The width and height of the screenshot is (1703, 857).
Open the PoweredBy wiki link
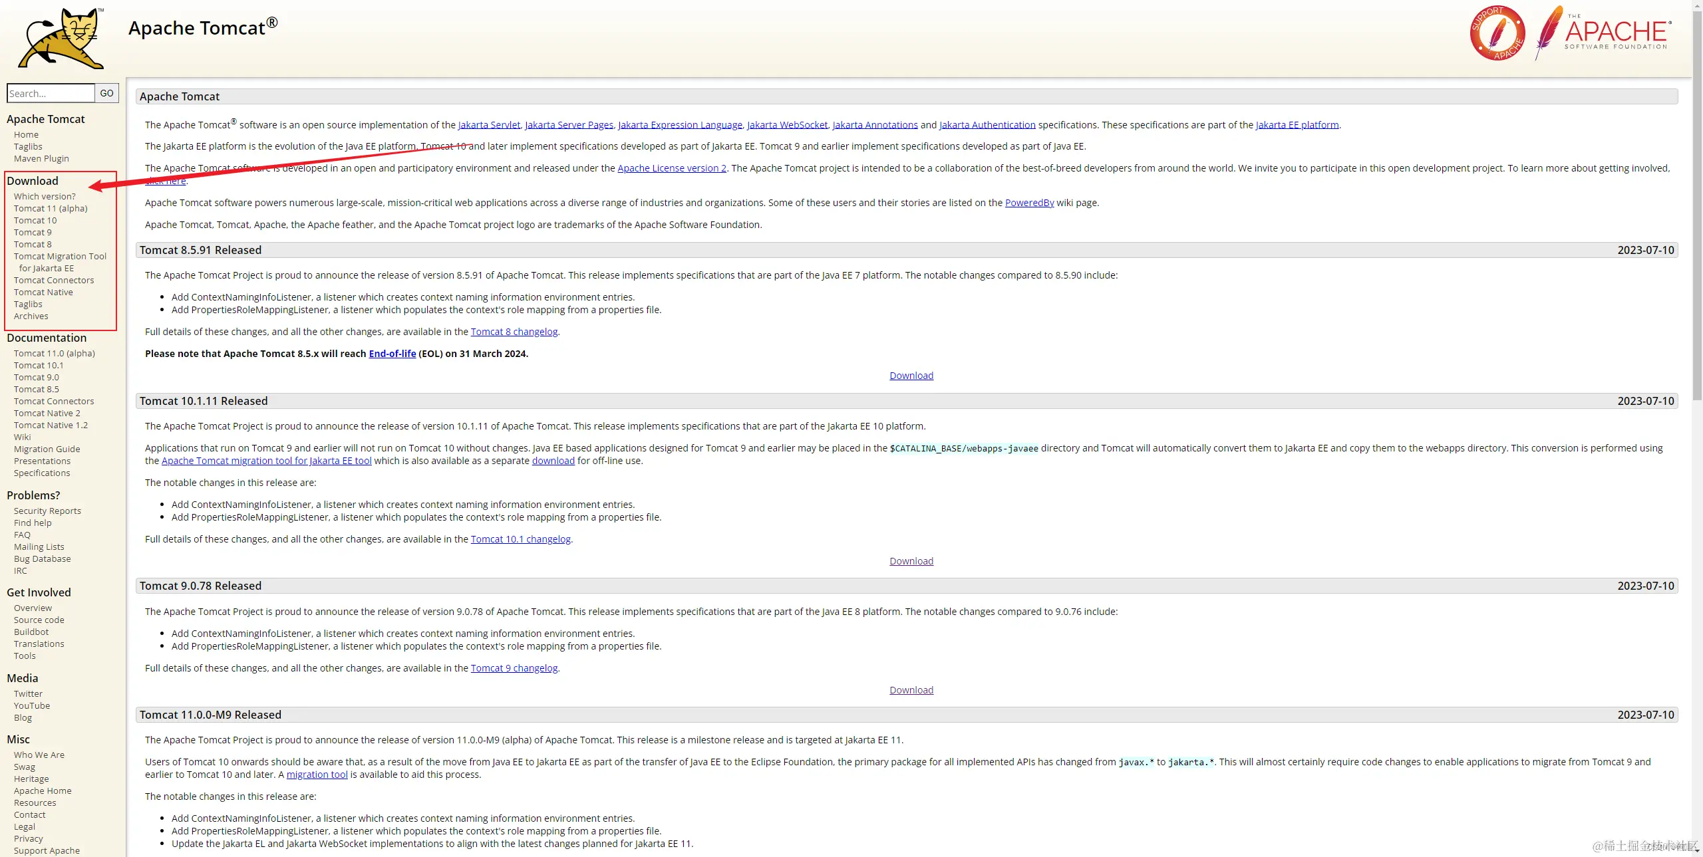point(1029,203)
